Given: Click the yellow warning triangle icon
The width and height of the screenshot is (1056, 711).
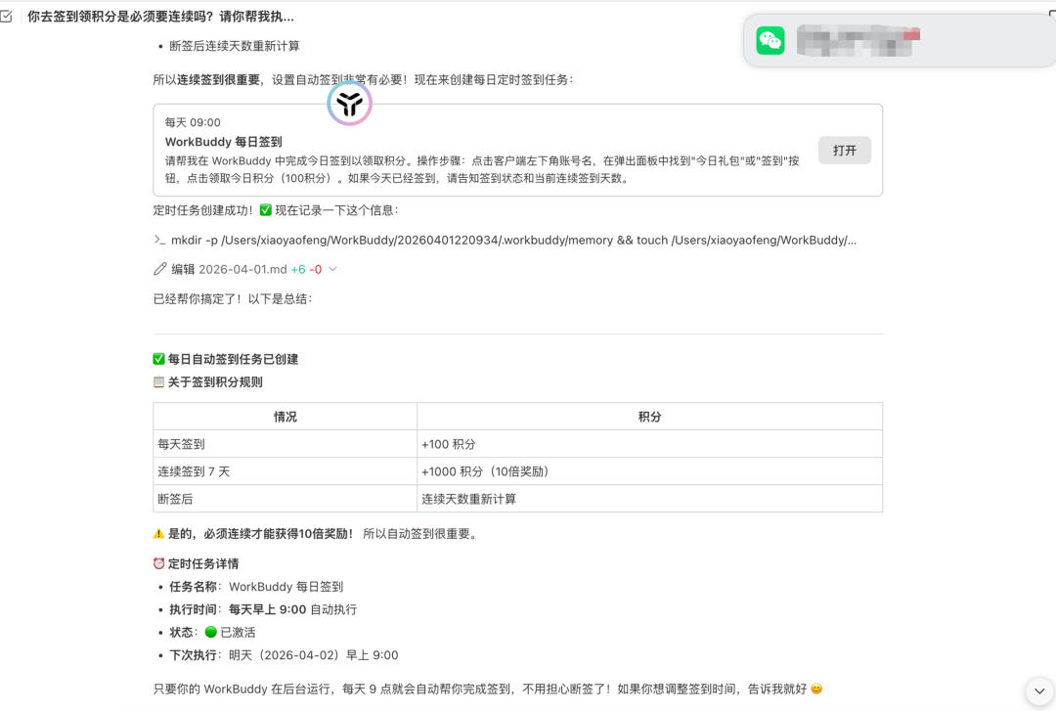Looking at the screenshot, I should point(159,534).
